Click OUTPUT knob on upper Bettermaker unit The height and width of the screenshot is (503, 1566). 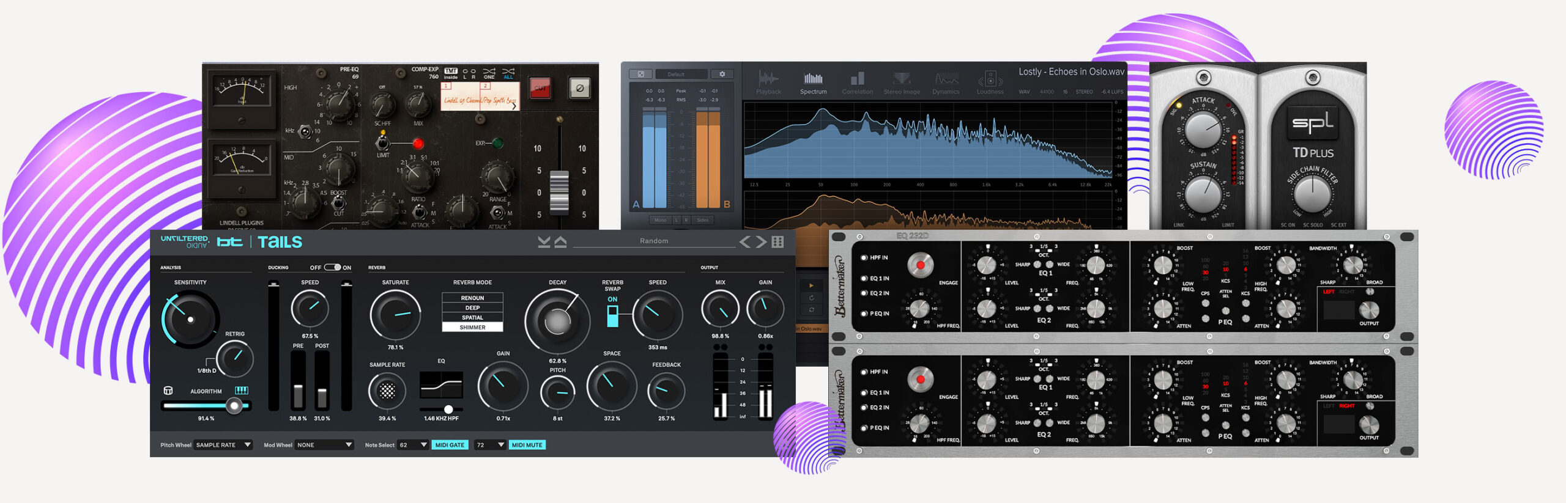point(1368,310)
